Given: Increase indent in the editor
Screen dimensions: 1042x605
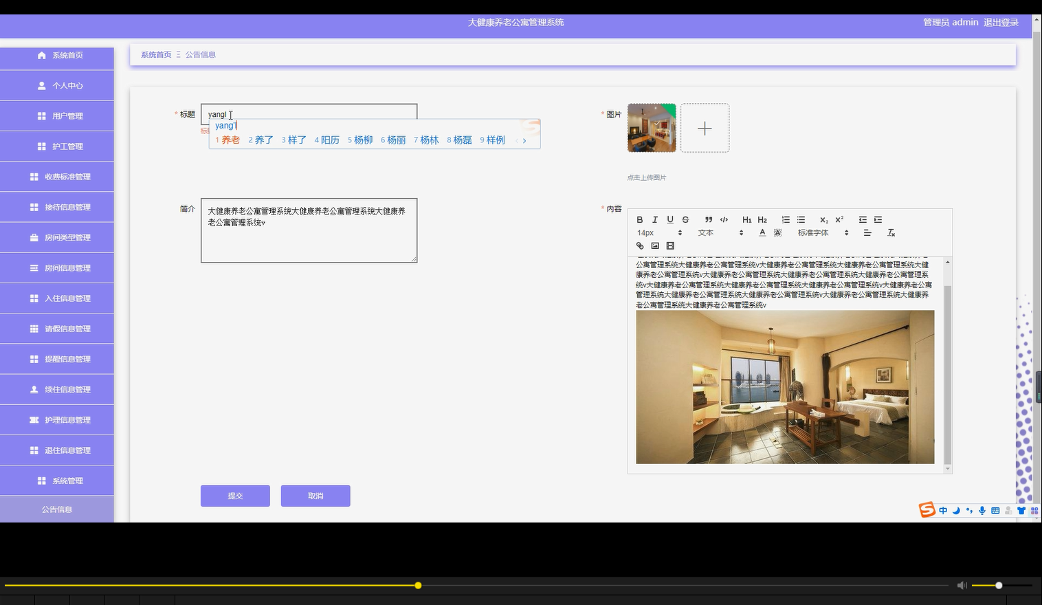Looking at the screenshot, I should tap(878, 220).
